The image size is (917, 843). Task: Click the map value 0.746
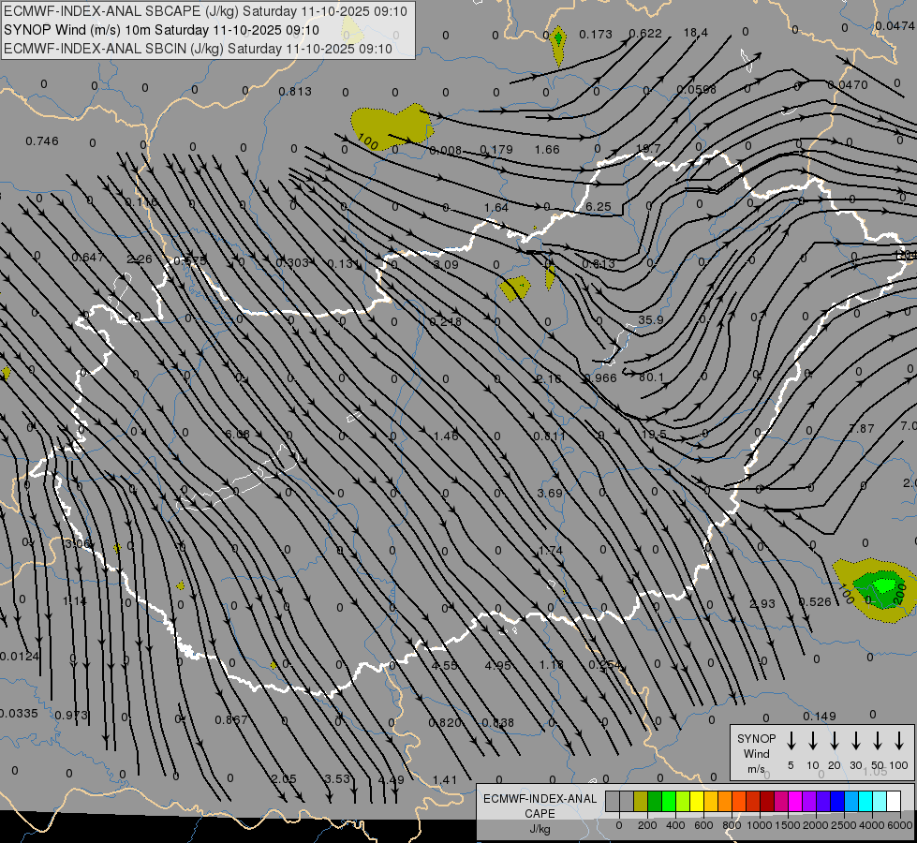[42, 141]
